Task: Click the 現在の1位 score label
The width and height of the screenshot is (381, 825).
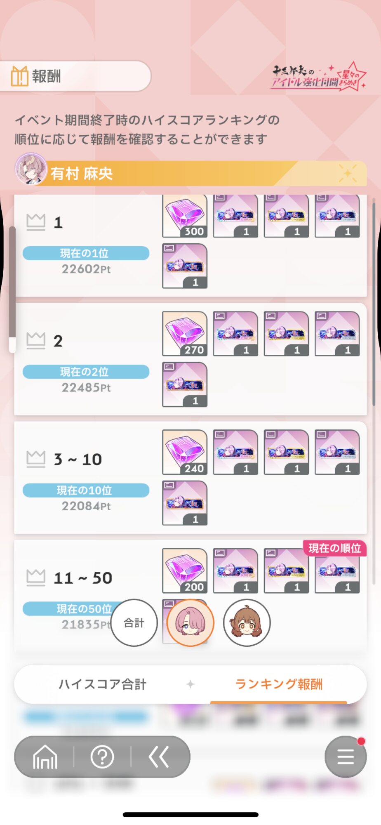Action: click(x=86, y=253)
